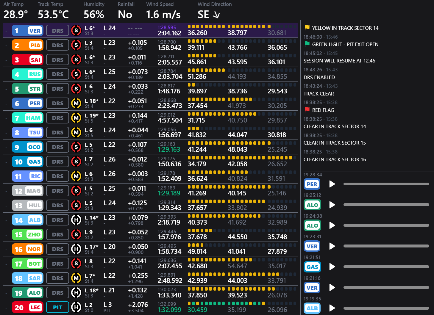Play the ALO team radio from 19:24:38
The height and width of the screenshot is (315, 434).
click(332, 225)
